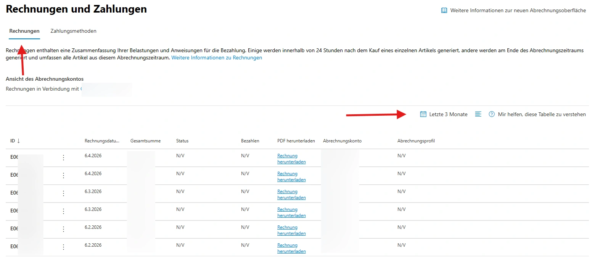The width and height of the screenshot is (592, 257).
Task: Open more options for the first 6.4.2026 invoice
Action: coord(64,158)
